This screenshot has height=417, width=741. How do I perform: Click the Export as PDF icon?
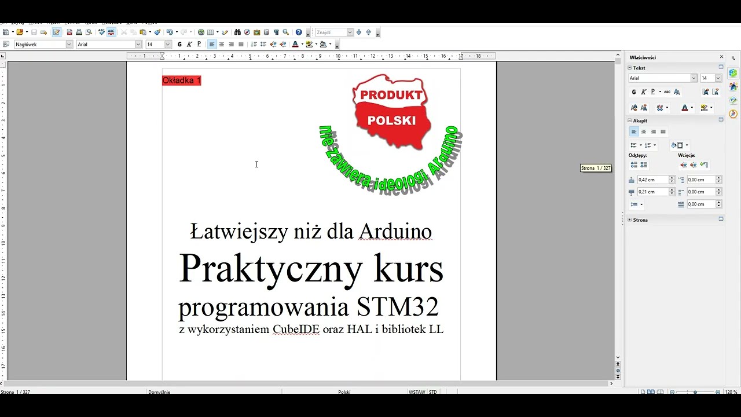coord(69,32)
